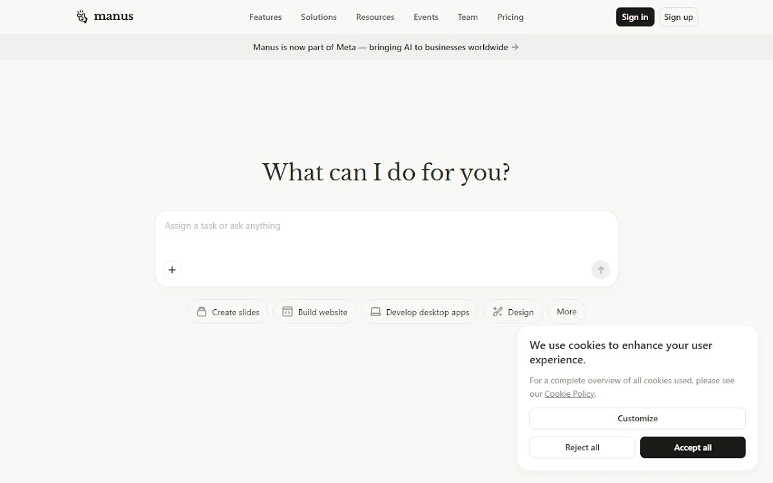Reject all cookies
This screenshot has height=483, width=773.
coord(582,448)
